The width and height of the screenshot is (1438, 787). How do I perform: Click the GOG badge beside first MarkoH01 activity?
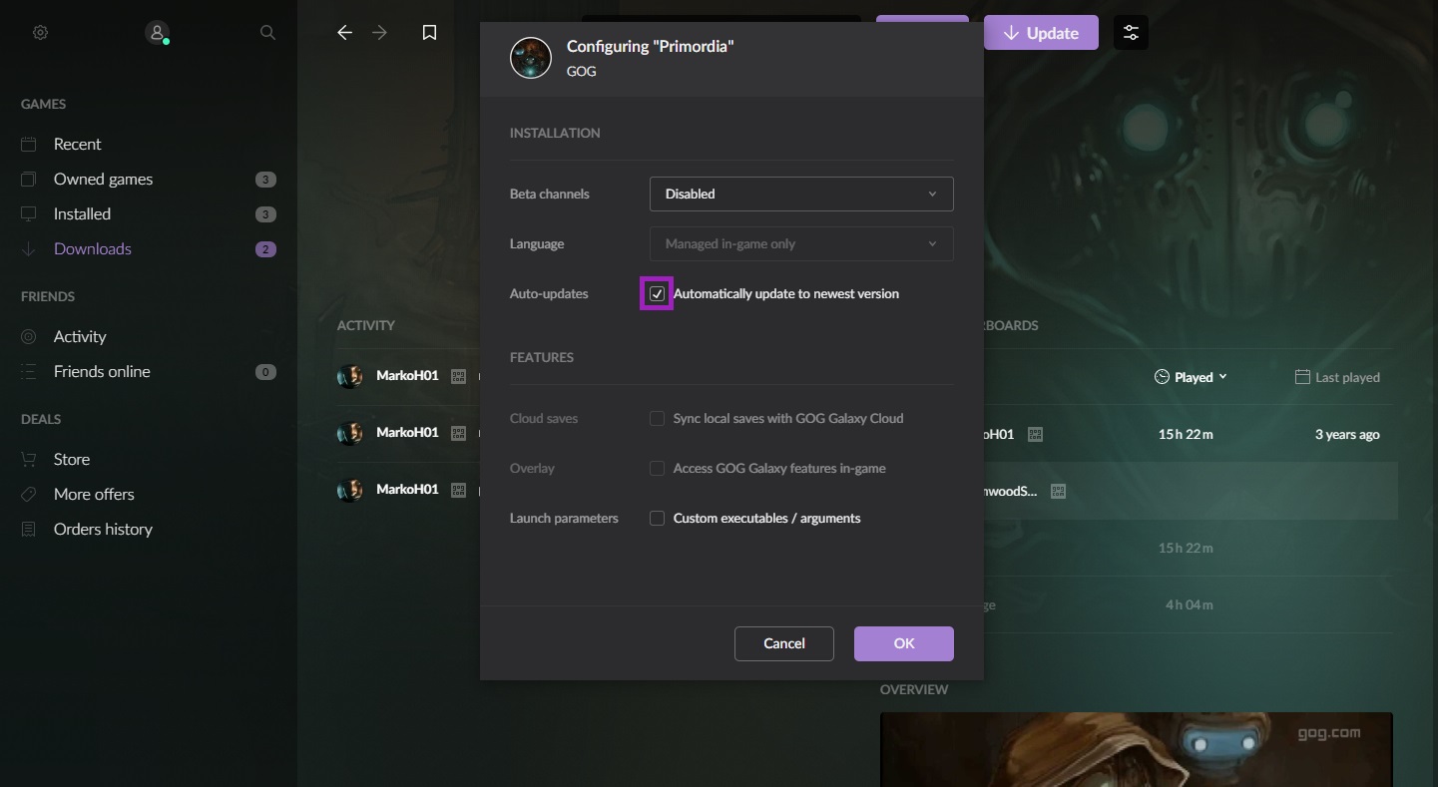pyautogui.click(x=459, y=376)
